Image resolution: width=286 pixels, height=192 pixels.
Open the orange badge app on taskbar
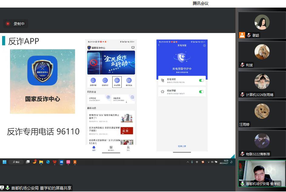pos(35,162)
